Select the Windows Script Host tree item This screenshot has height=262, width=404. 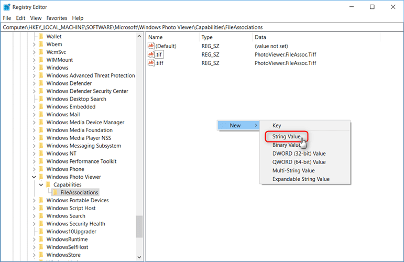point(71,208)
